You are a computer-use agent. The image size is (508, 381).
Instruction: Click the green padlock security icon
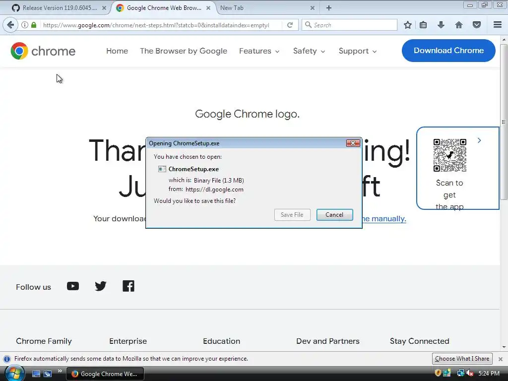tap(34, 25)
